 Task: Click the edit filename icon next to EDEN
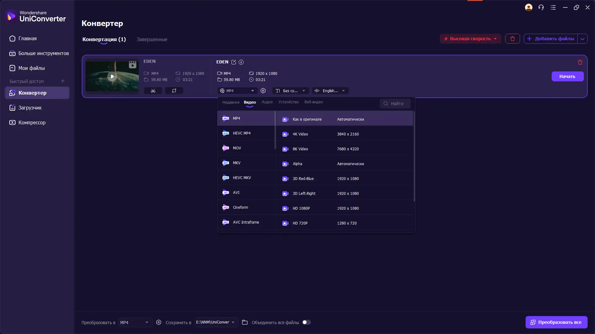coord(234,62)
